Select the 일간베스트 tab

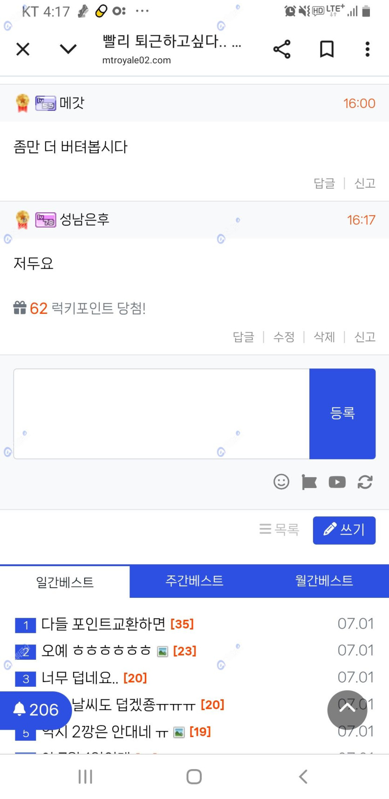coord(65,582)
